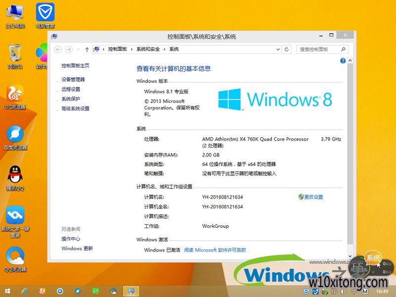The width and height of the screenshot is (396, 297).
Task: Open the help question mark icon
Action: 343,60
